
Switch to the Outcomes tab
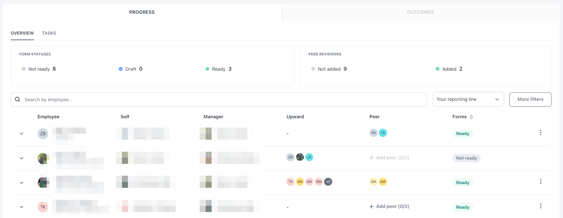[420, 12]
